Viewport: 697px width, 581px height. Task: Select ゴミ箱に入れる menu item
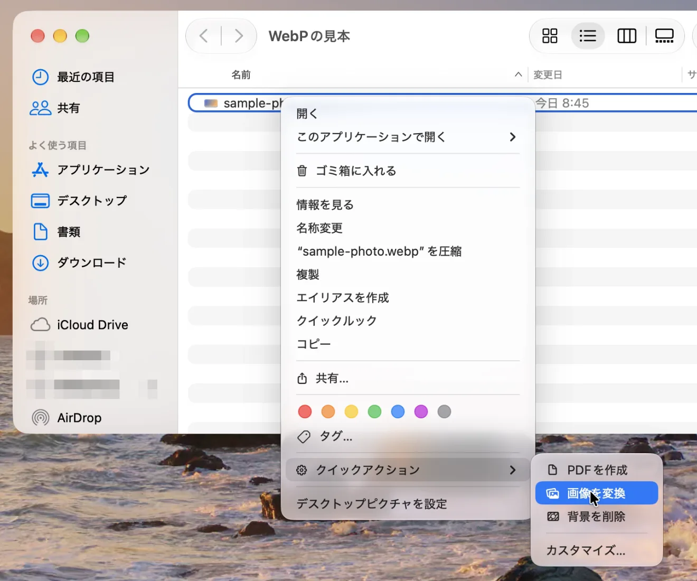coord(408,171)
